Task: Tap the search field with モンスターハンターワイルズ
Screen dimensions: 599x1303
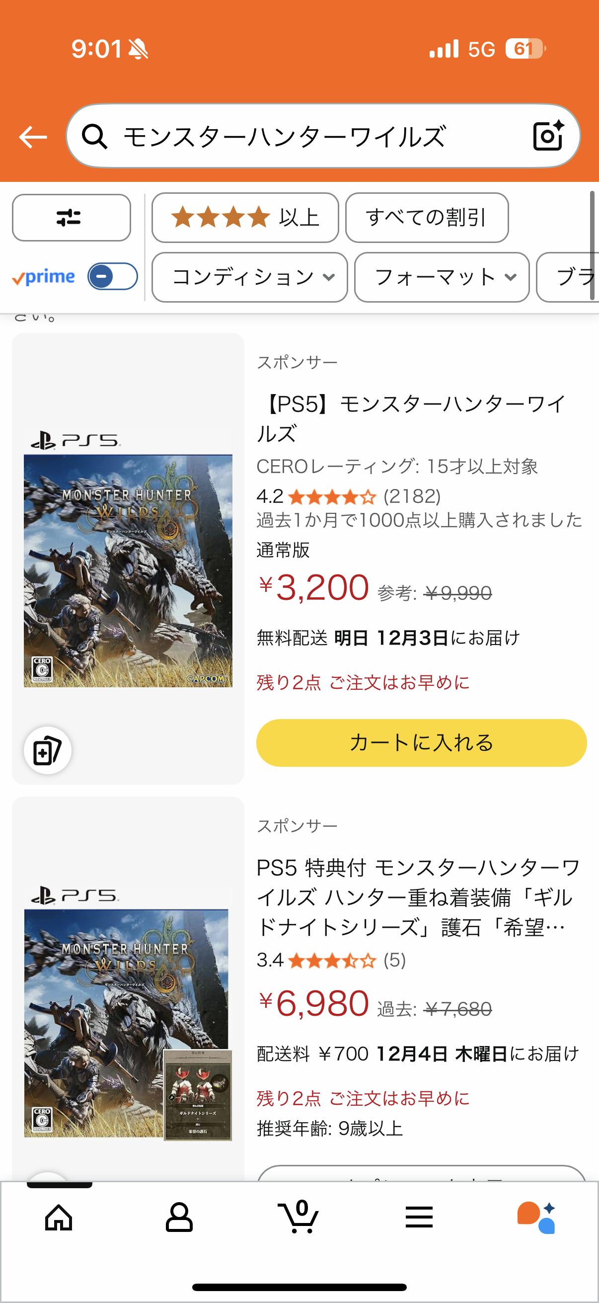Action: point(313,137)
